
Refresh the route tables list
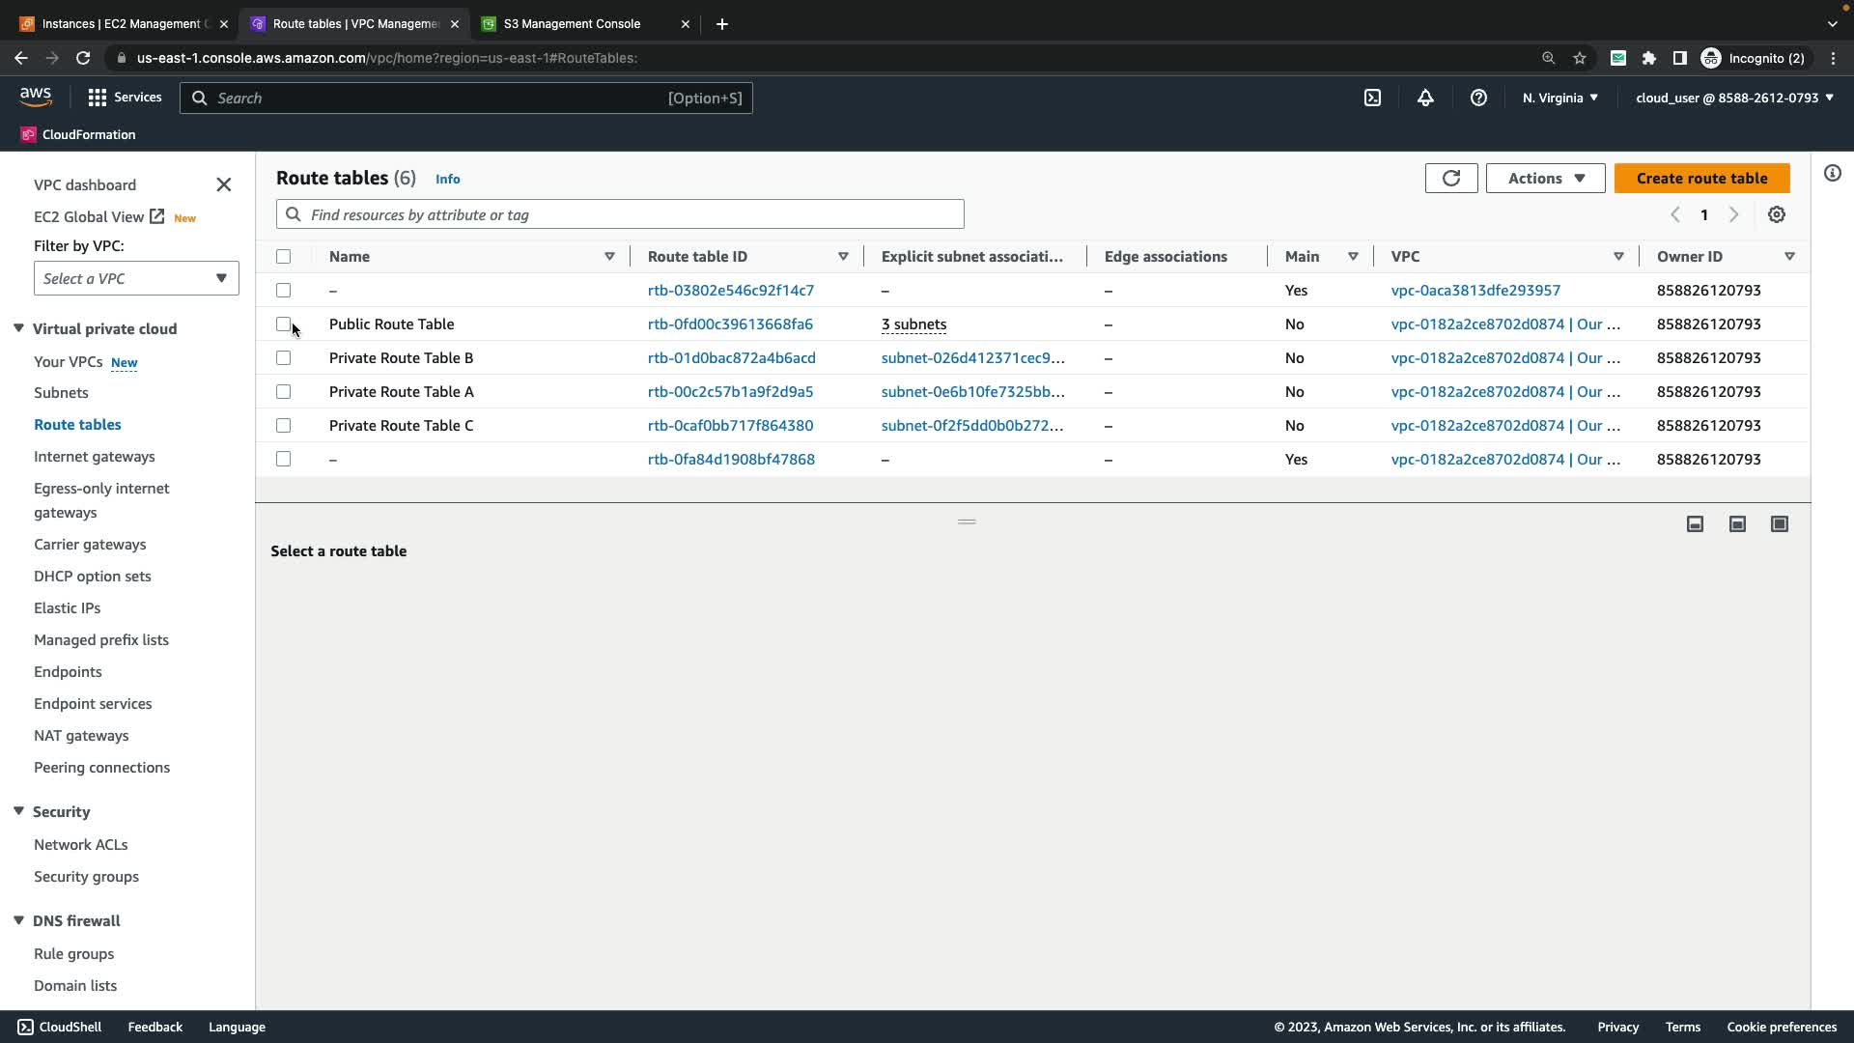coord(1450,178)
